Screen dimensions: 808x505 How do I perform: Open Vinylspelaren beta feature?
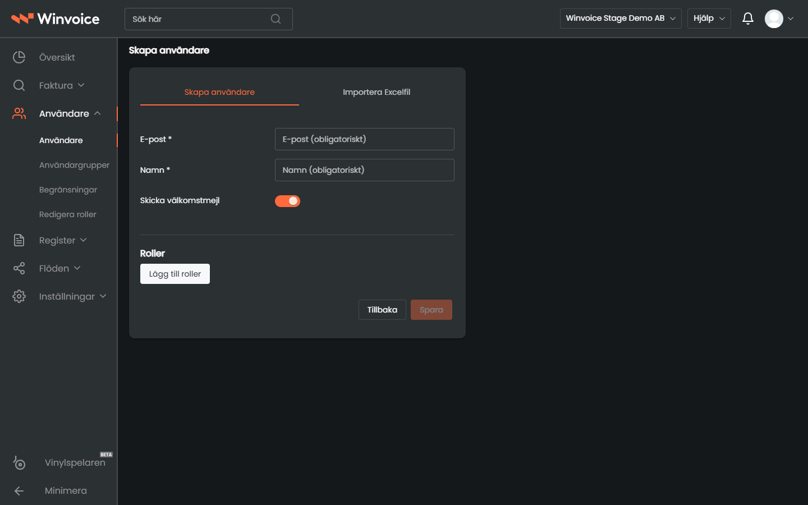coord(75,462)
